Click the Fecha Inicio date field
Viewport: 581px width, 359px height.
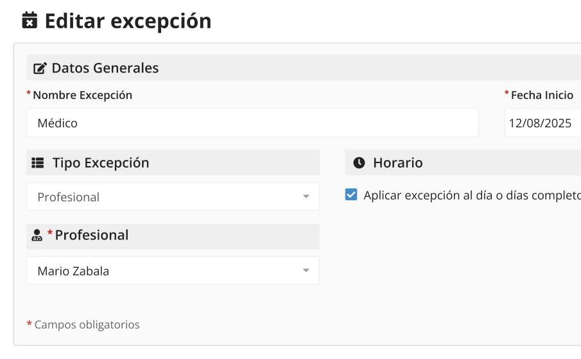(542, 123)
